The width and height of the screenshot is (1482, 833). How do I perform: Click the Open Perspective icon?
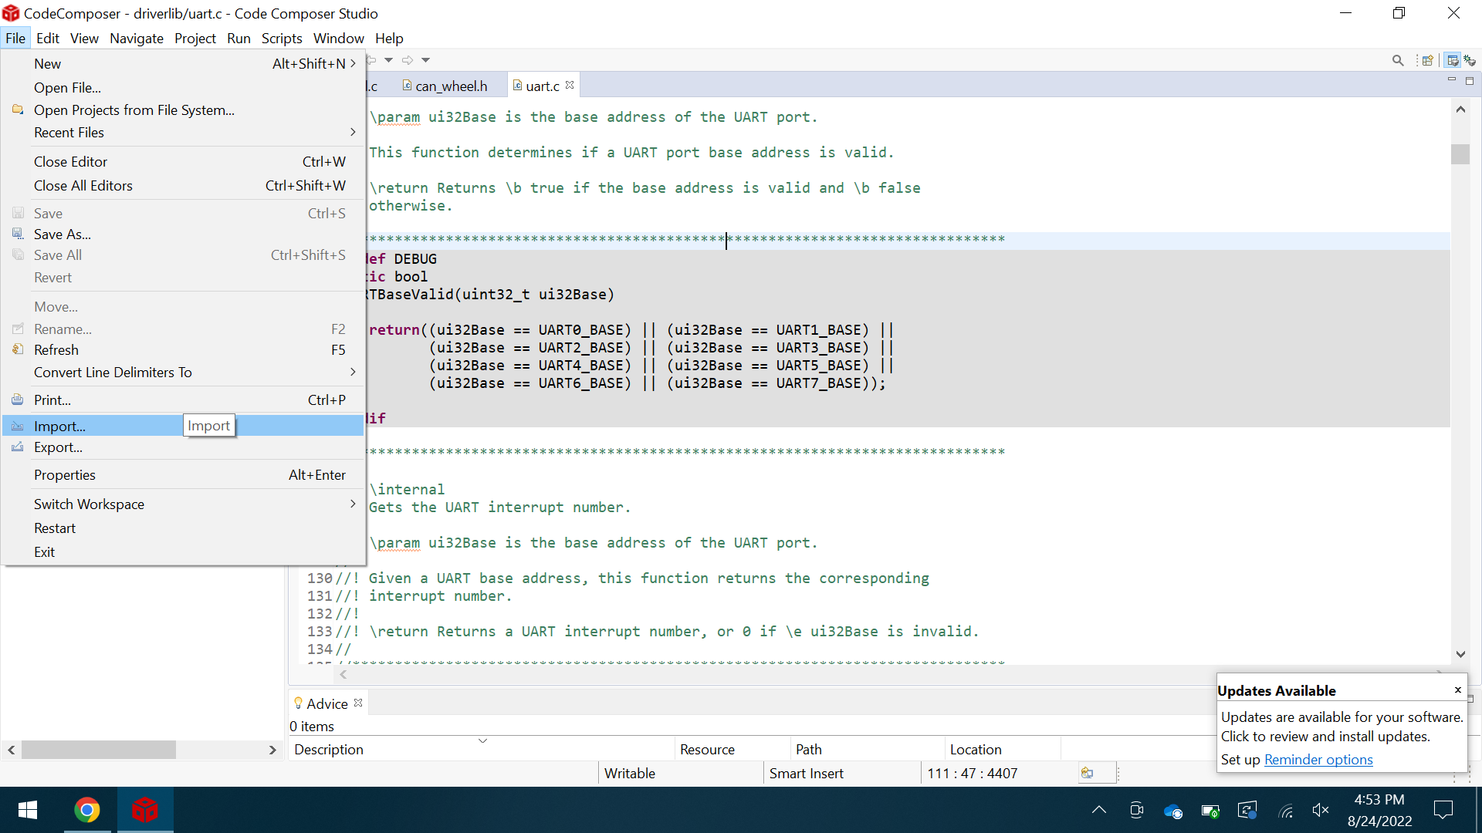click(1427, 60)
